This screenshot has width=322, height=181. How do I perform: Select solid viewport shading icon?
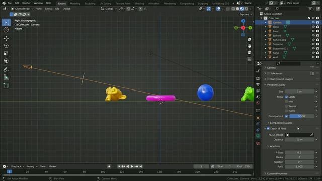[x=237, y=9]
